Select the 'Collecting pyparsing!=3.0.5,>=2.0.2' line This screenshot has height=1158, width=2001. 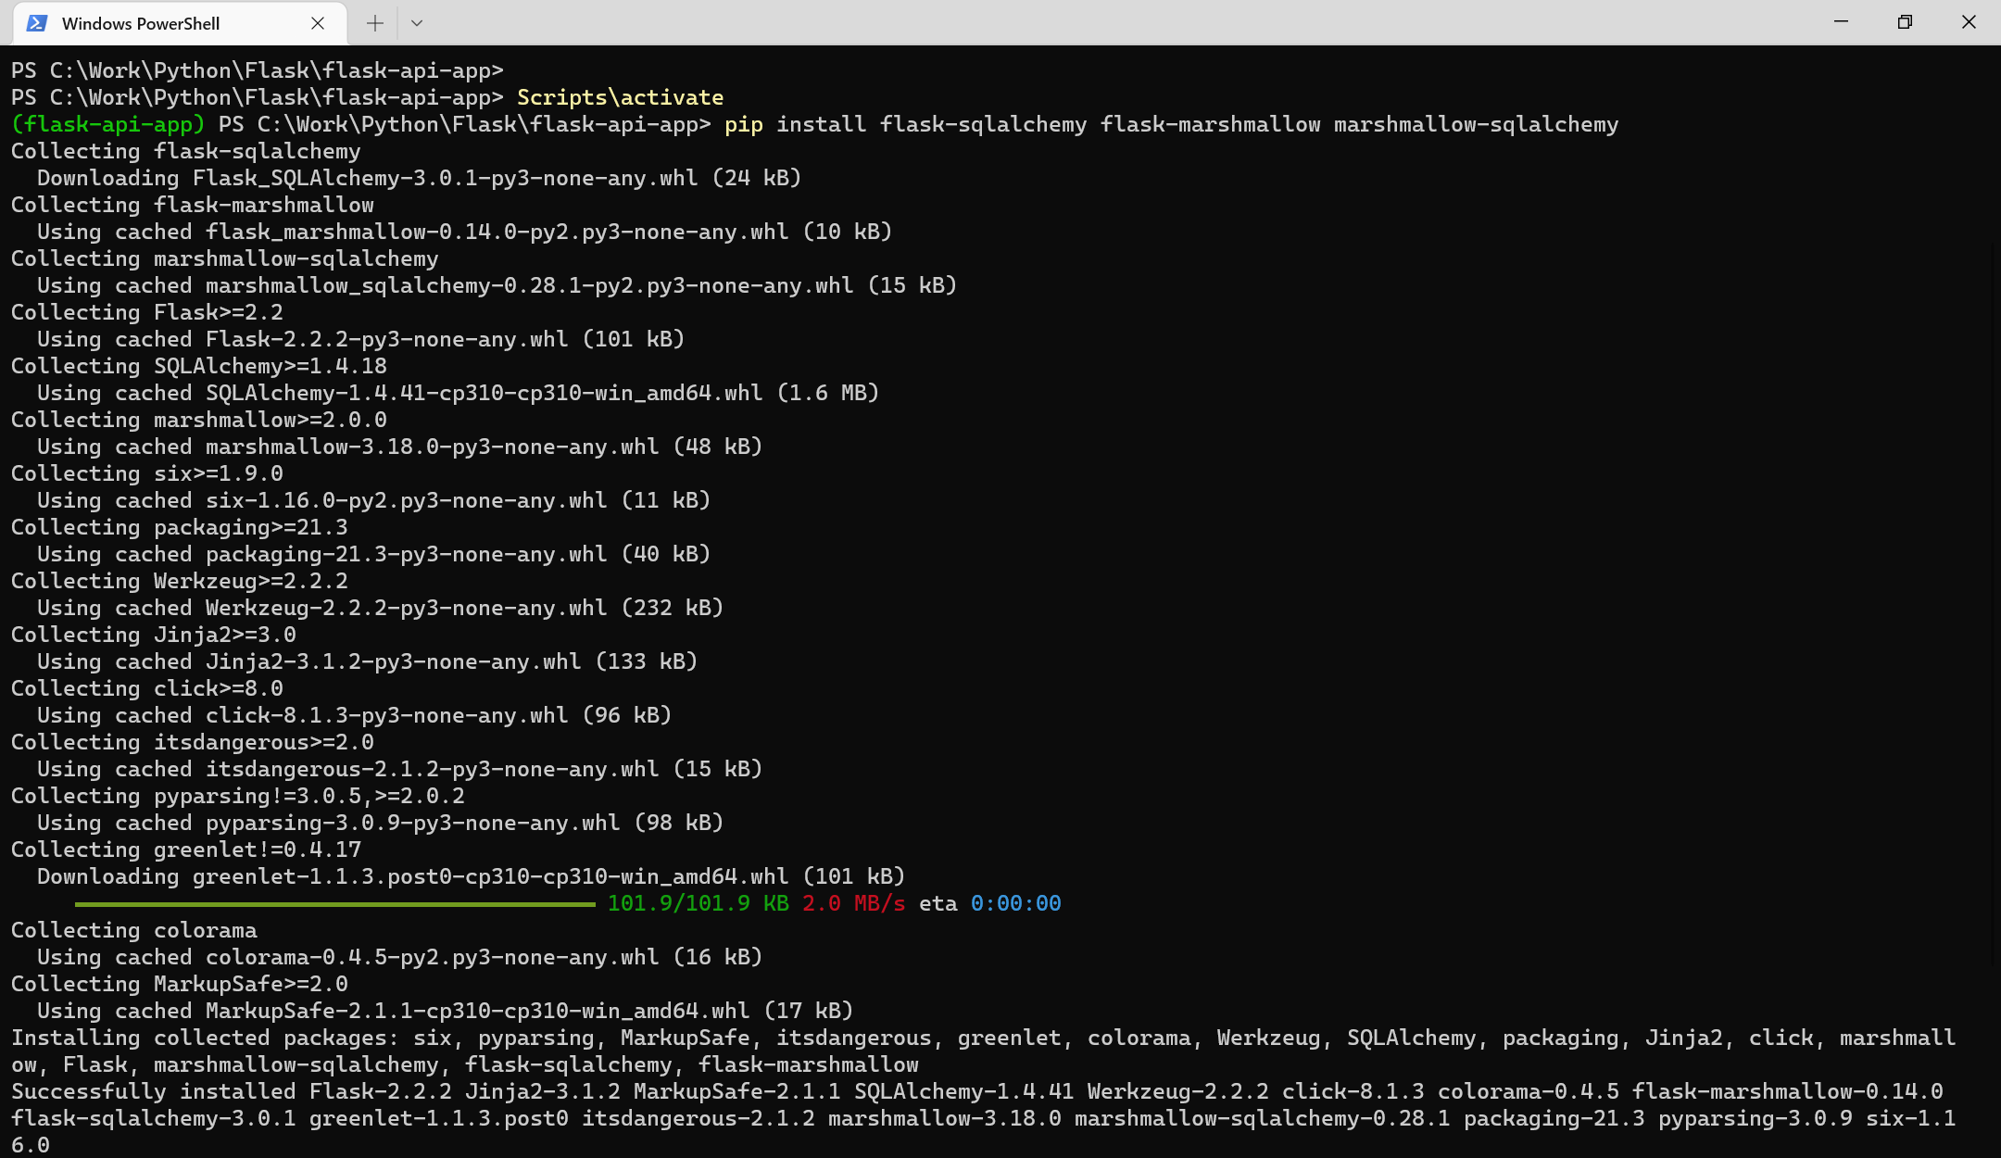pyautogui.click(x=238, y=796)
